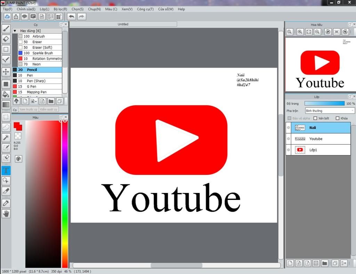Zoom in using Navigator magnifier plus
Viewport: 356px width, 274px height.
tap(300, 32)
